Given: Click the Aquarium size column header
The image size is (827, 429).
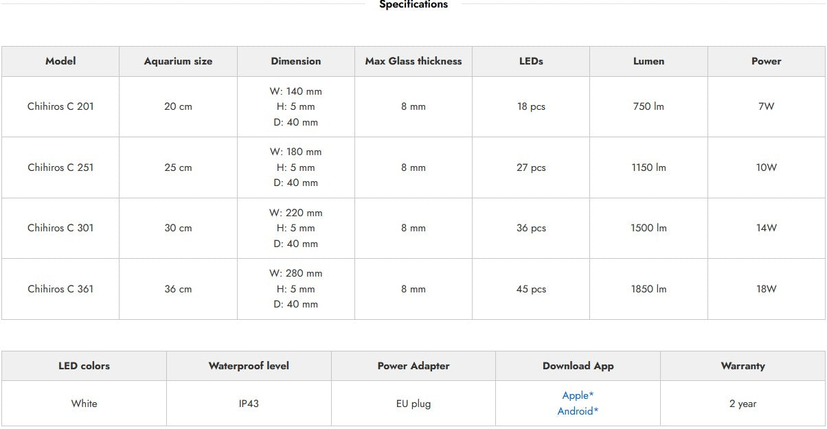Looking at the screenshot, I should click(x=178, y=61).
